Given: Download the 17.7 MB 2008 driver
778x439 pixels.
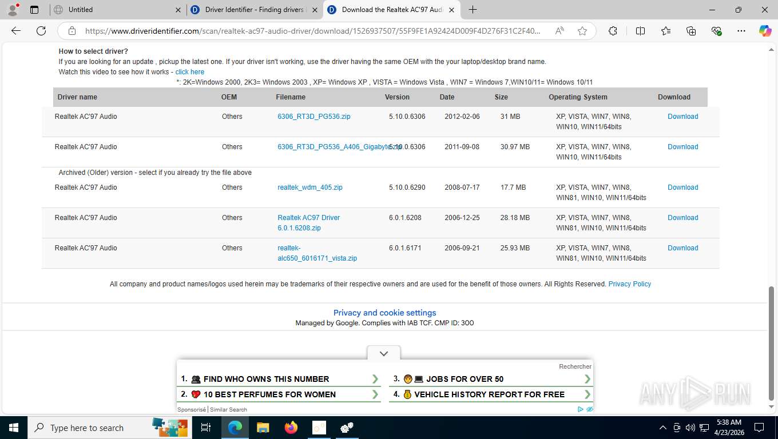Looking at the screenshot, I should coord(683,187).
